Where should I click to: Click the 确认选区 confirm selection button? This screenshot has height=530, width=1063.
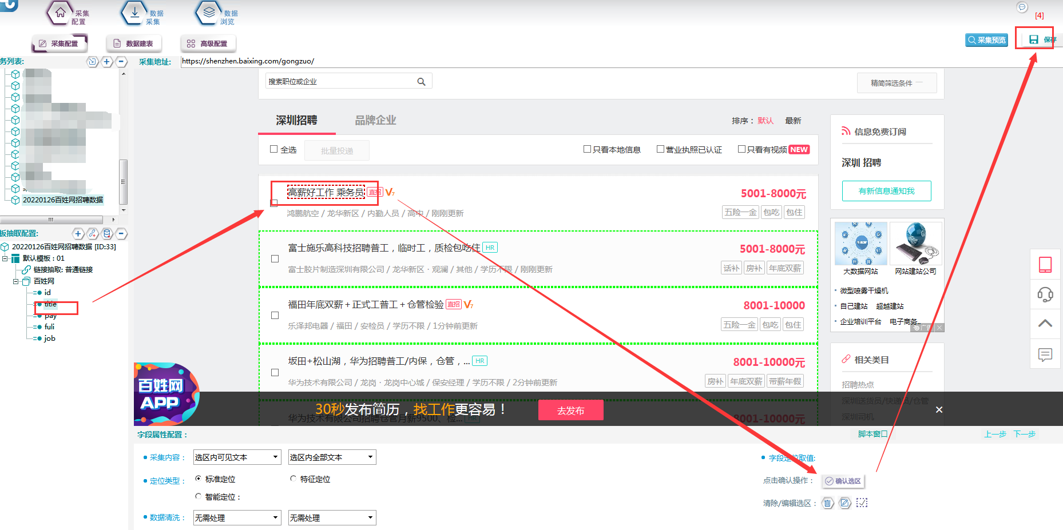tap(843, 481)
